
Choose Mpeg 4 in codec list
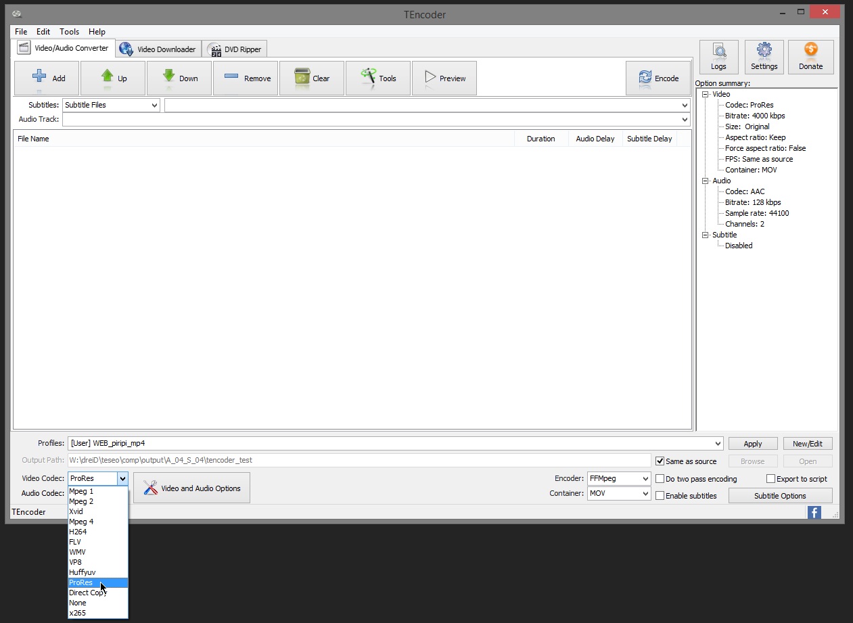click(x=97, y=522)
